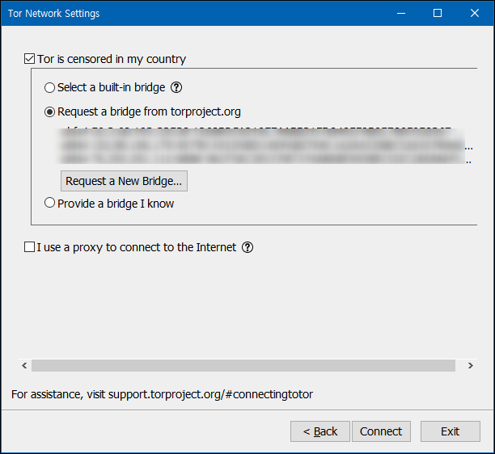Uncheck 'Tor is censored in my country'

tap(29, 59)
